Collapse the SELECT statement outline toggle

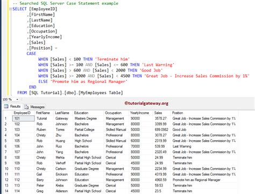(x=10, y=9)
